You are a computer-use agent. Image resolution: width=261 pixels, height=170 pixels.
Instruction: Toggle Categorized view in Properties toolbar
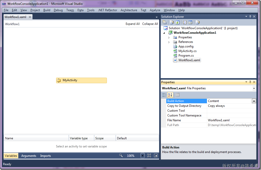click(x=164, y=95)
